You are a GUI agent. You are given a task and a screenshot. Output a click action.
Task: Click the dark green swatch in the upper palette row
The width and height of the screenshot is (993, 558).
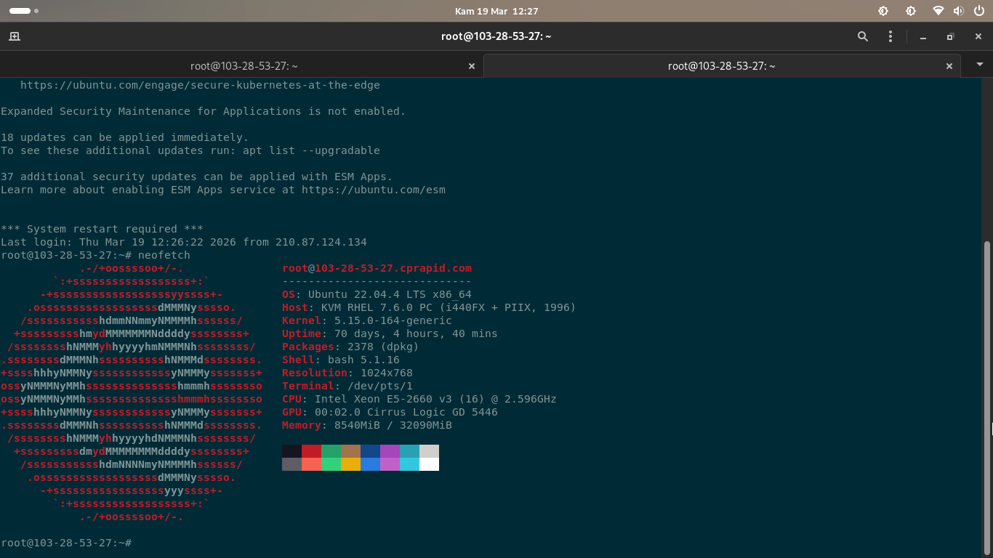tap(331, 451)
